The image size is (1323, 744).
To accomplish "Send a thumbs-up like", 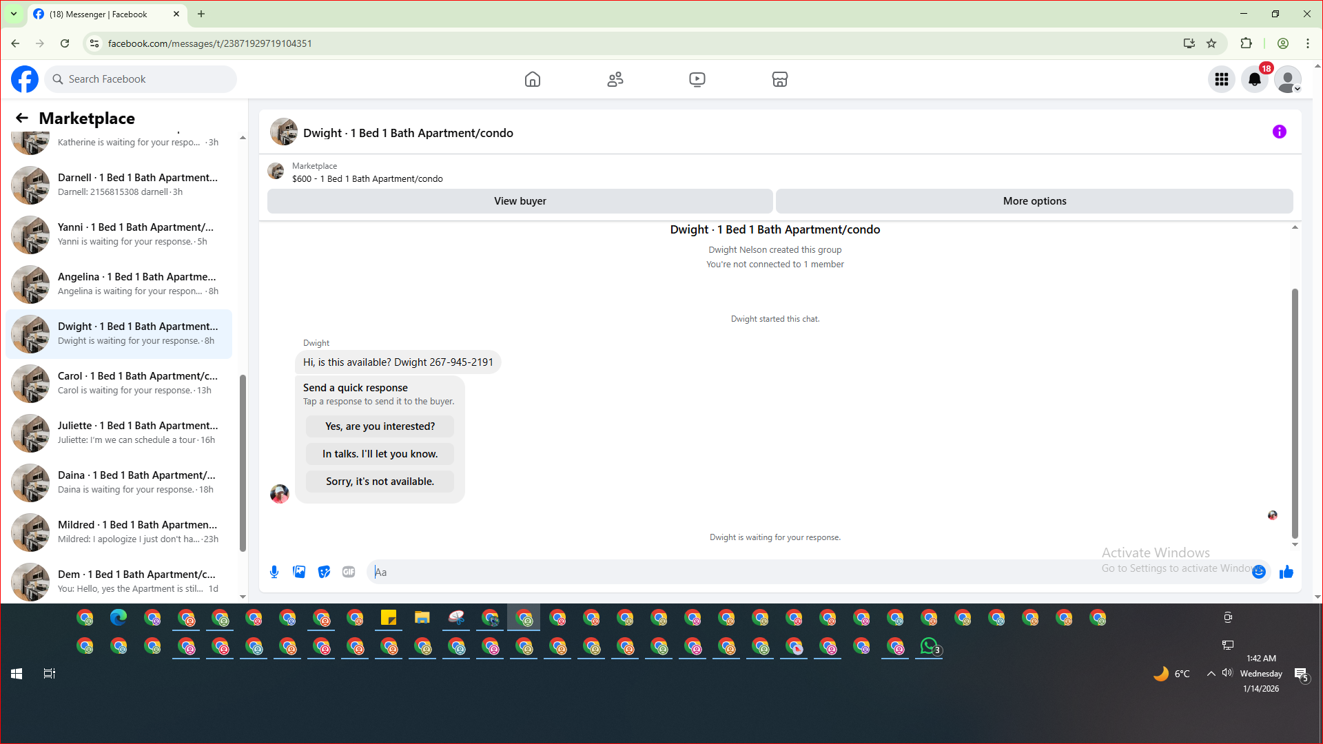I will click(1286, 572).
